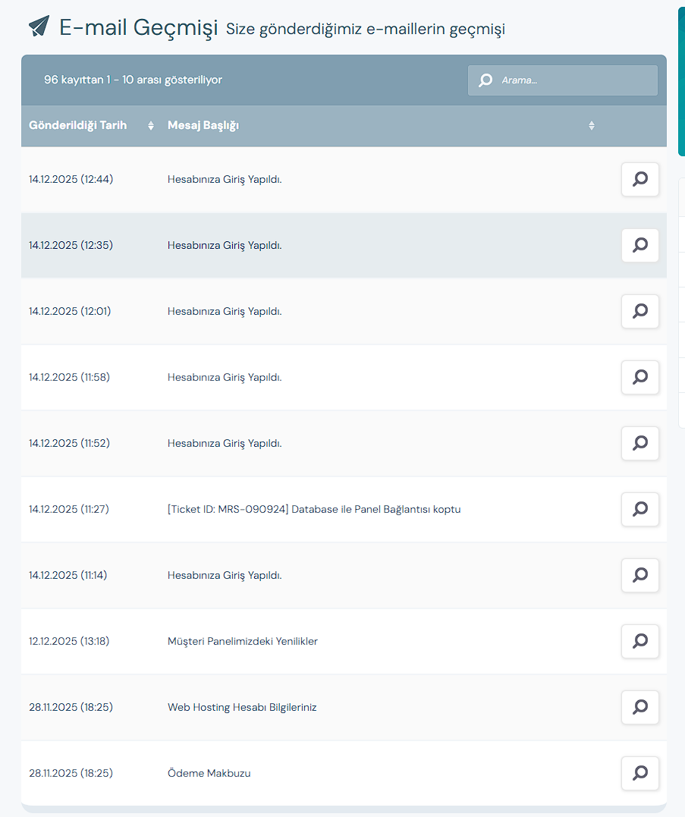View email sent 14.12.2025 (11:52)
Viewport: 685px width, 817px height.
click(639, 444)
